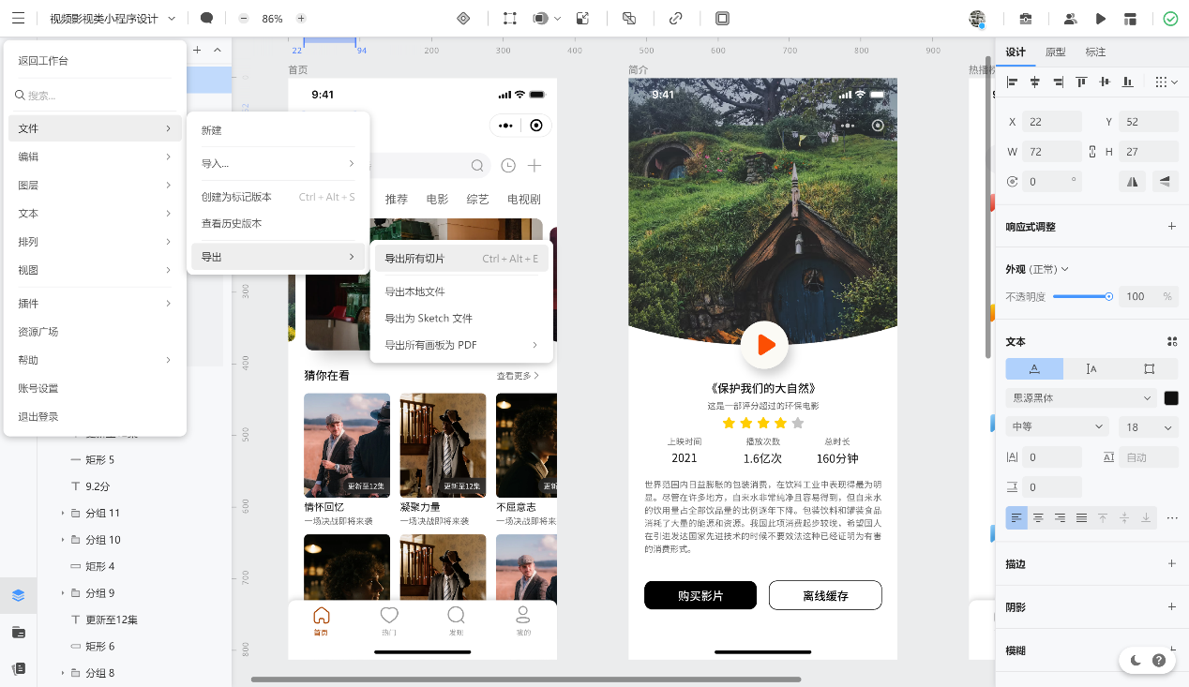Click 退出登录 in main menu
The width and height of the screenshot is (1189, 687).
tap(38, 416)
